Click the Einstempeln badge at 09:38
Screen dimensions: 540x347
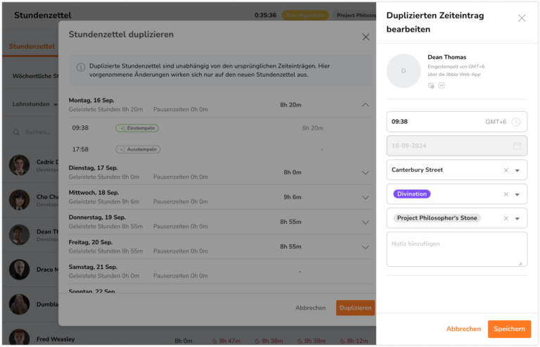[x=137, y=128]
